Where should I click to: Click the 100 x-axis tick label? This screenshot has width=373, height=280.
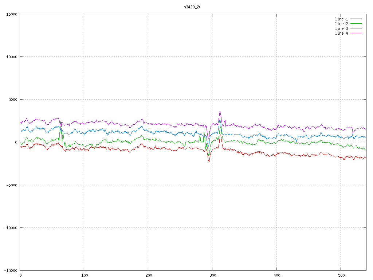pyautogui.click(x=84, y=276)
